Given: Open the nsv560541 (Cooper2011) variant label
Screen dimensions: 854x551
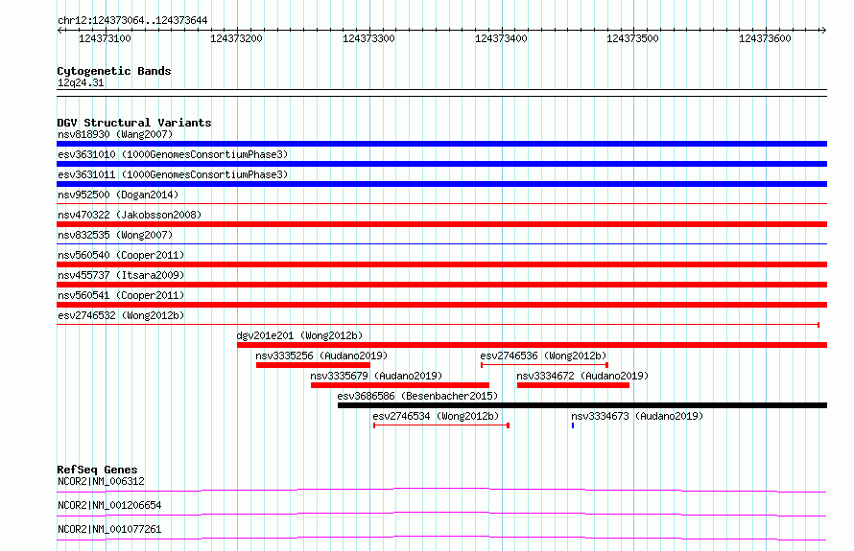Looking at the screenshot, I should [x=121, y=295].
